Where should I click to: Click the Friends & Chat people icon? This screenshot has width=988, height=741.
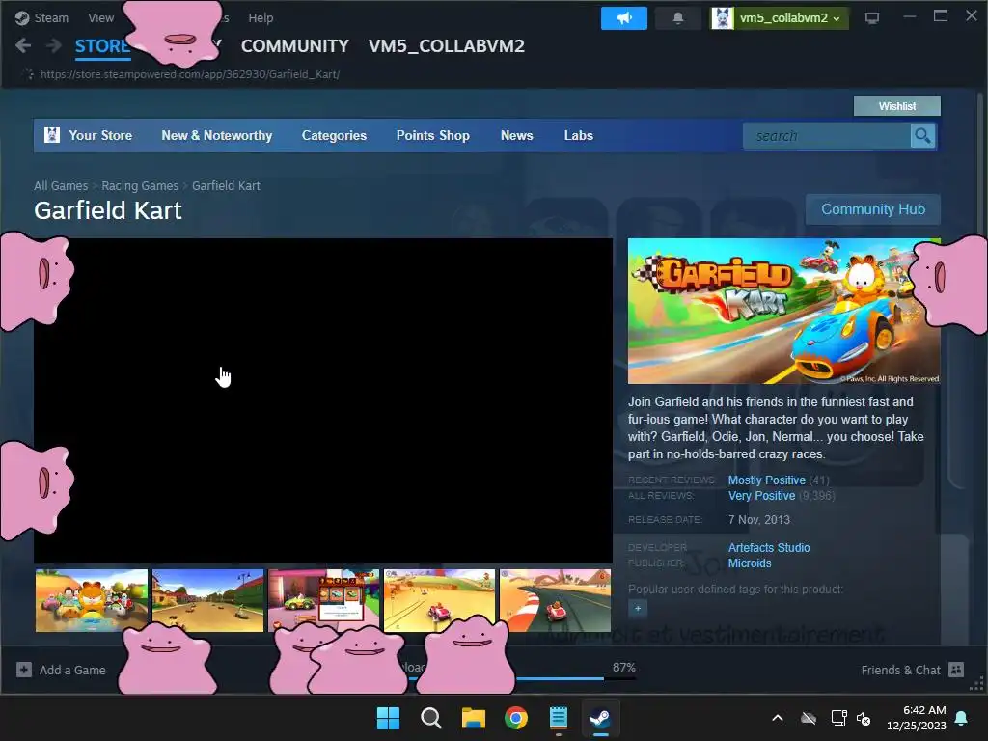click(956, 670)
